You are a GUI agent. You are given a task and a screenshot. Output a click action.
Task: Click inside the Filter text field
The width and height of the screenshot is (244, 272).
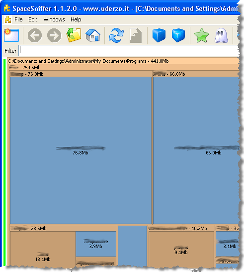(129, 51)
